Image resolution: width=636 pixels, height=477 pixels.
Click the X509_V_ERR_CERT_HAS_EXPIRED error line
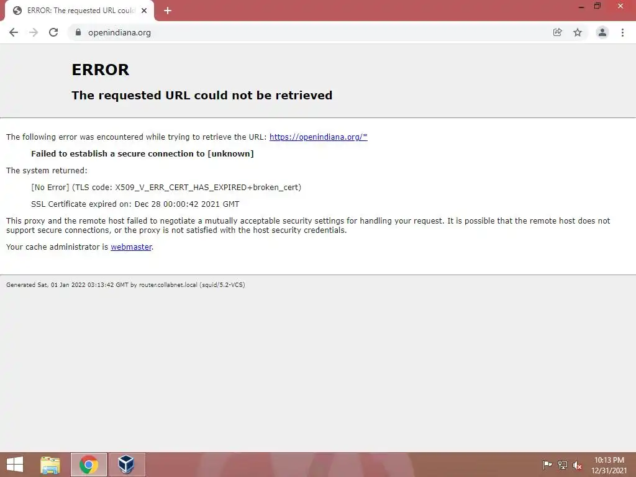pyautogui.click(x=166, y=188)
